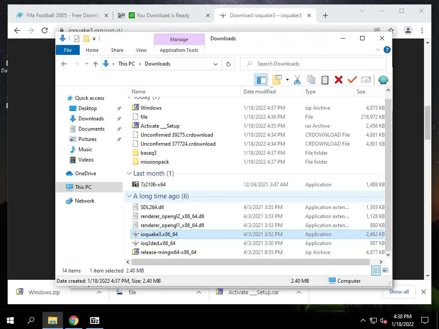This screenshot has width=439, height=329.
Task: Click the blue shell globe icon
Action: click(383, 80)
